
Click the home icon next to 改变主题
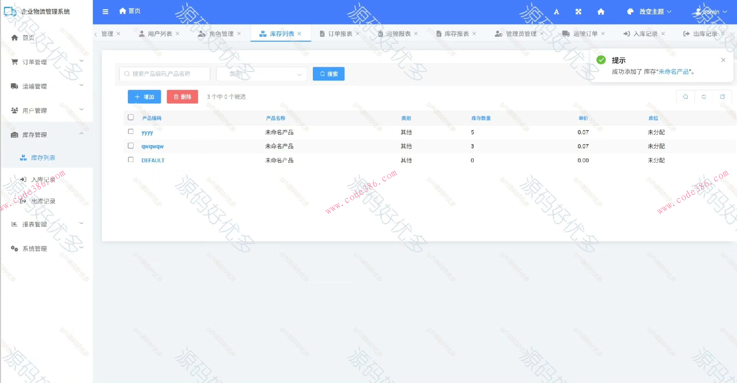click(x=600, y=12)
